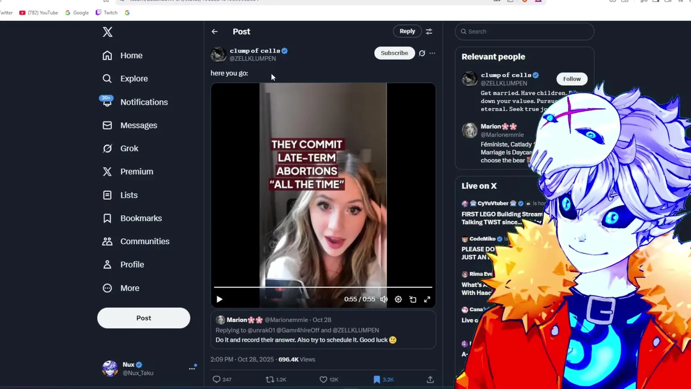Click the @Marionemmie handle in the quoted post
This screenshot has height=389, width=691.
[x=287, y=320]
